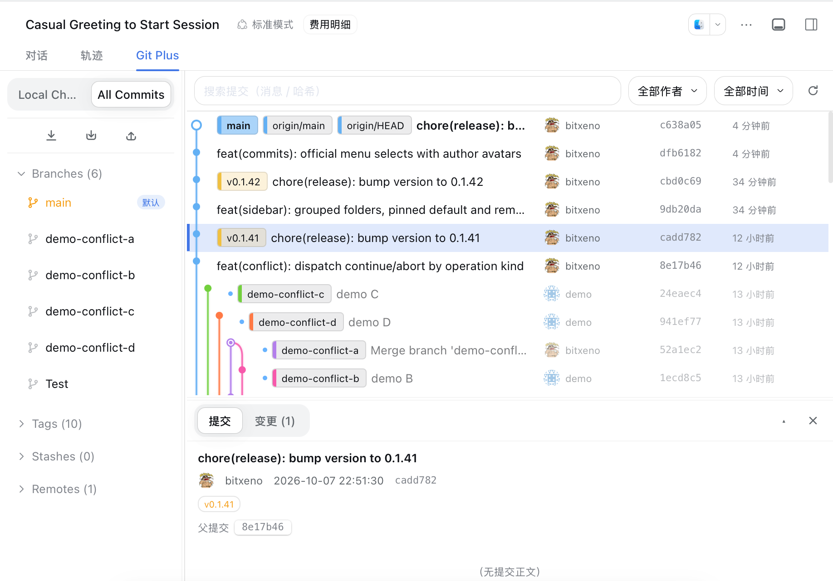Switch to the 变更 (1) tab
Screen dimensions: 833x581
click(274, 421)
